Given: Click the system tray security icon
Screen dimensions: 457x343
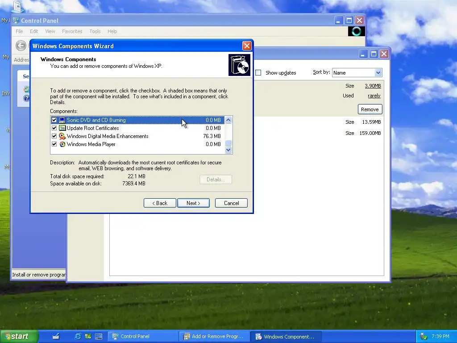Looking at the screenshot, I should click(x=424, y=337).
